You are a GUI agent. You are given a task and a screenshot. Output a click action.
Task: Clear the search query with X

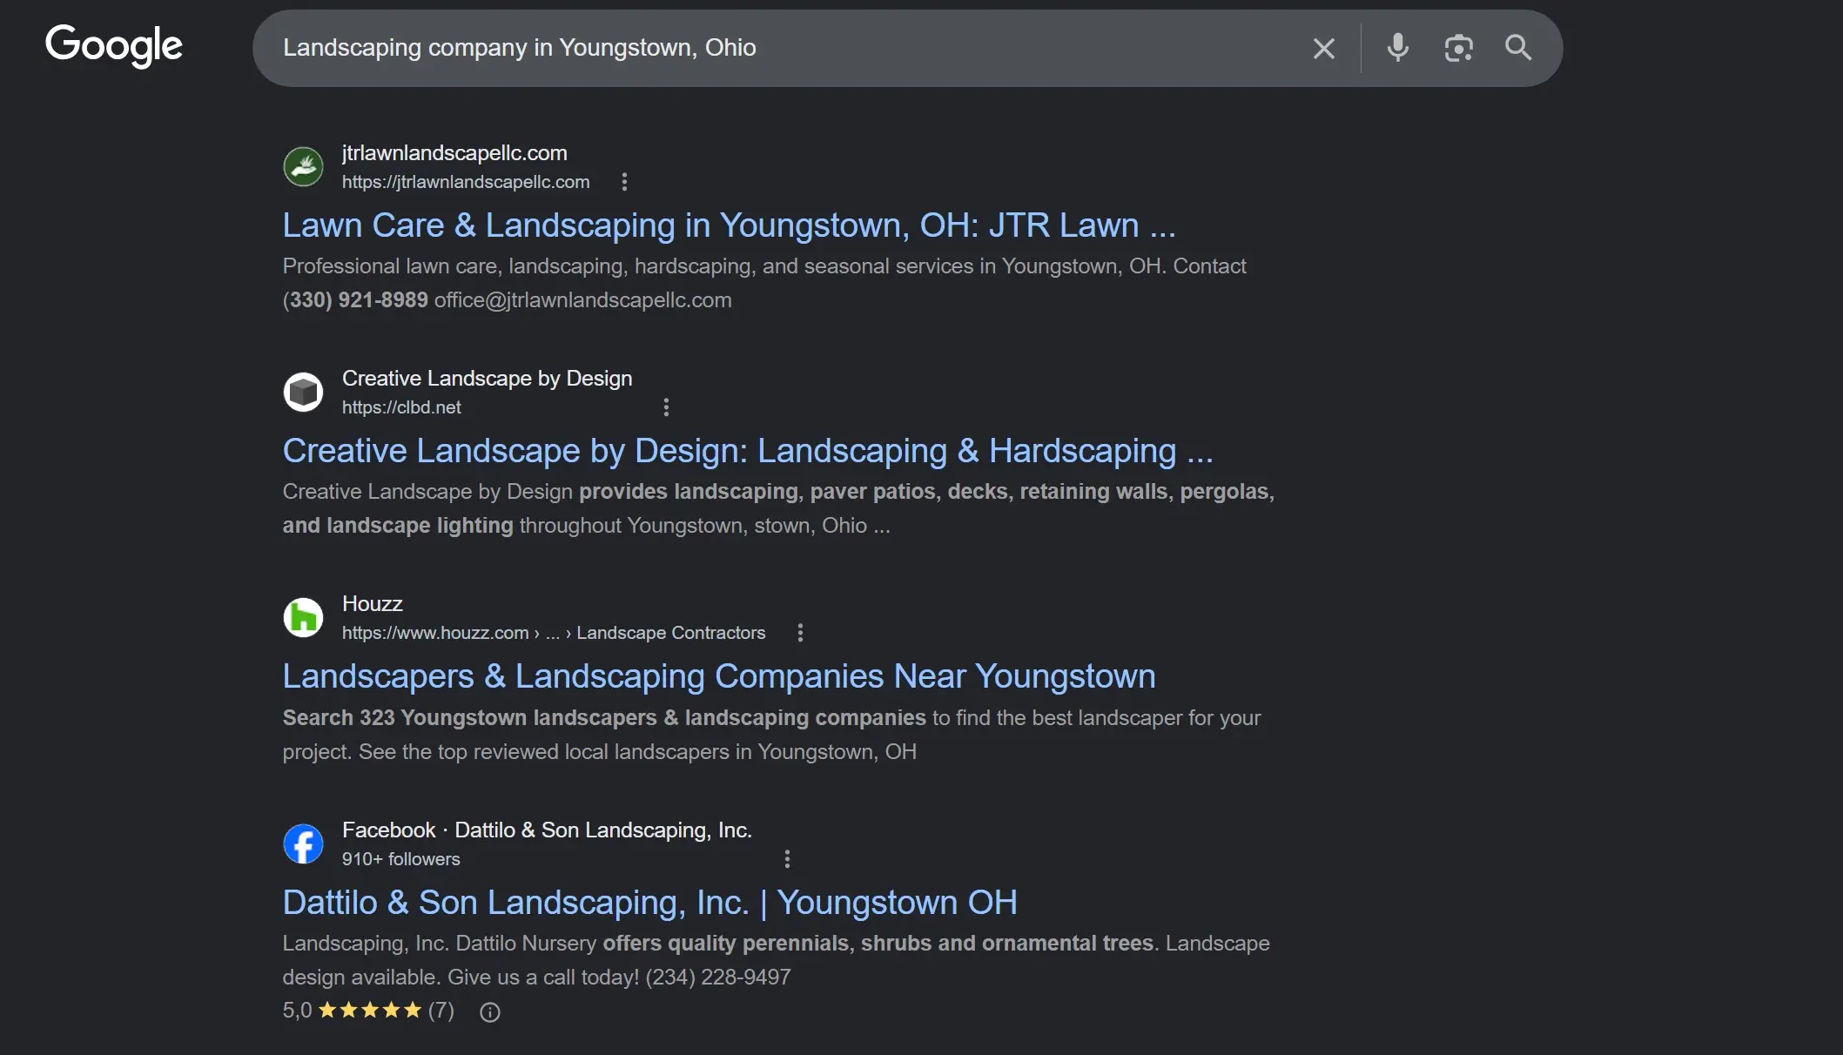[1323, 49]
